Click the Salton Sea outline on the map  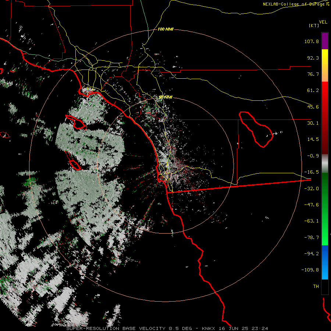coord(256,129)
